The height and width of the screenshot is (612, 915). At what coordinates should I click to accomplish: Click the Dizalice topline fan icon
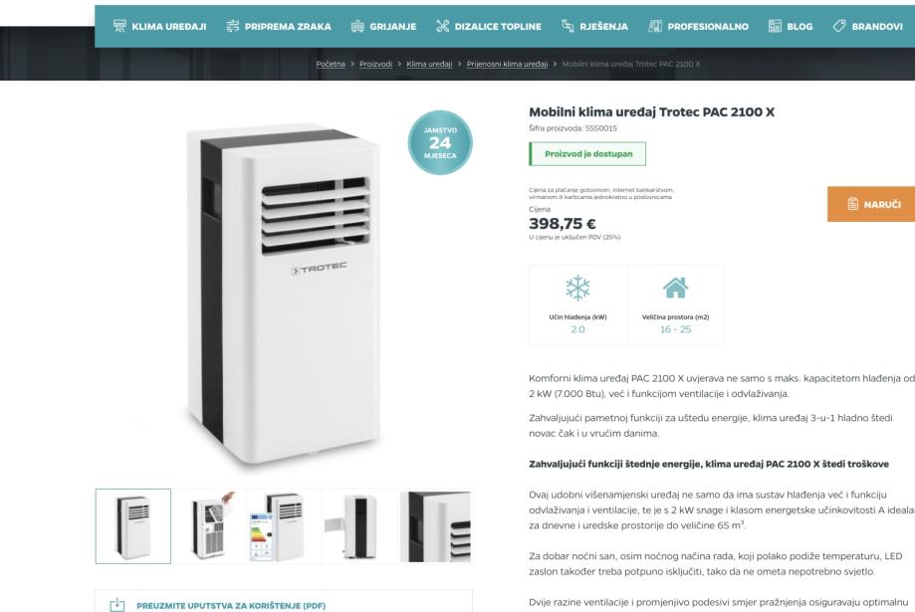[x=442, y=26]
